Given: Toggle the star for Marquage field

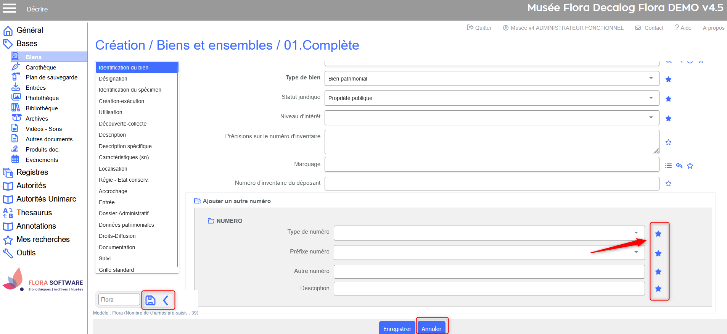Looking at the screenshot, I should click(x=690, y=166).
